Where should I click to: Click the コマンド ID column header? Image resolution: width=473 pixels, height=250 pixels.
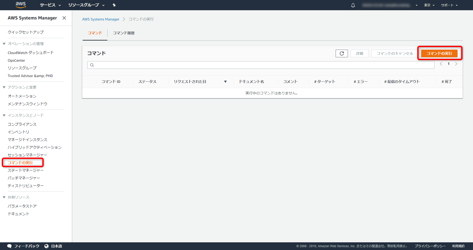pyautogui.click(x=111, y=82)
